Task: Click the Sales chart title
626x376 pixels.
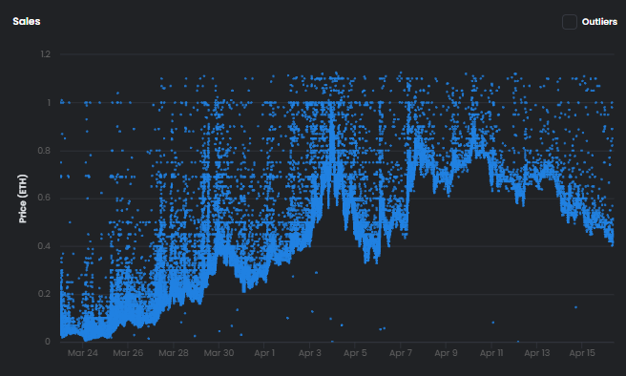Action: pyautogui.click(x=27, y=21)
